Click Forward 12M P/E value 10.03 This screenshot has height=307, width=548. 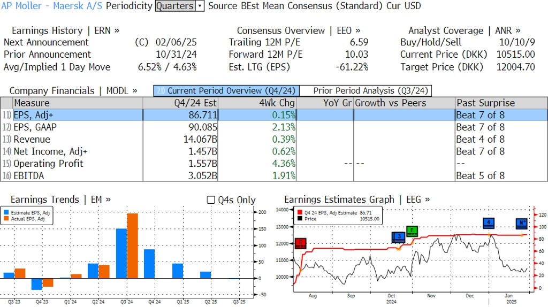356,55
